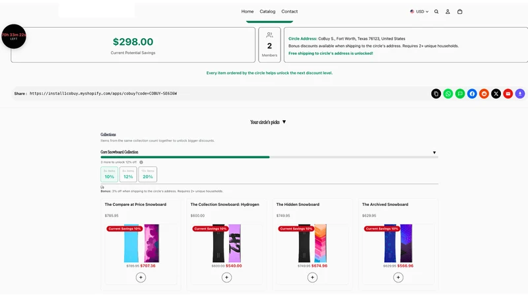Viewport: 528px width, 297px height.
Task: Click the countdown timer badge
Action: (x=14, y=36)
